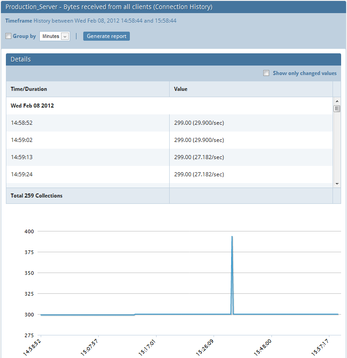347x358 pixels.
Task: Click the 15:48:00 x-axis label
Action: pyautogui.click(x=263, y=347)
